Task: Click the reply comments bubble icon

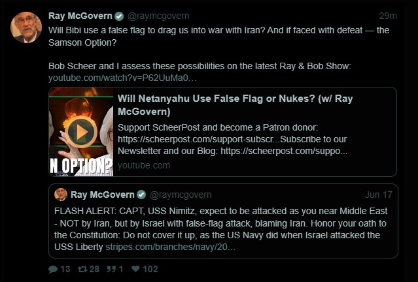Action: (x=53, y=269)
